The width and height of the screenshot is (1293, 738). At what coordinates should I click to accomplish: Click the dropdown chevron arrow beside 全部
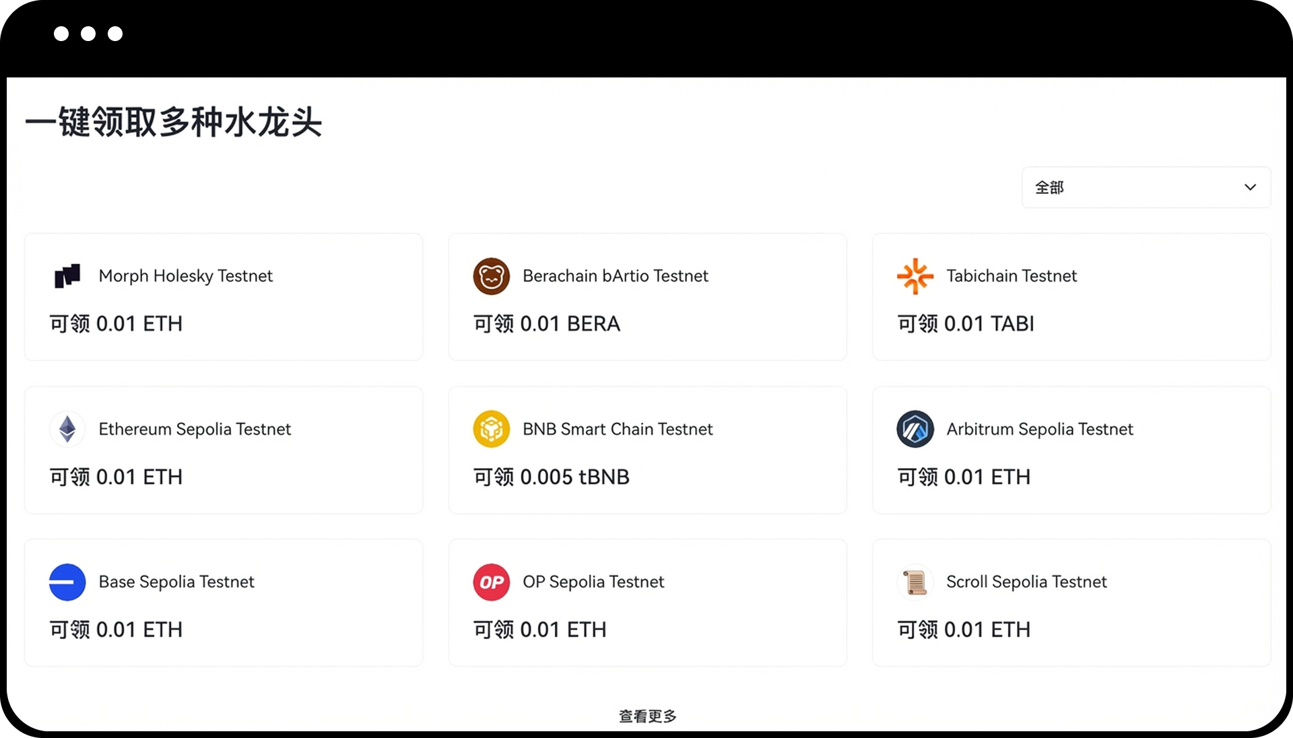[1250, 187]
